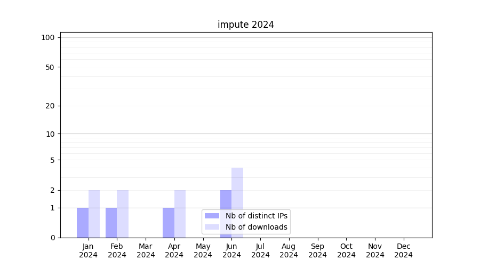This screenshot has width=480, height=267.
Task: Click the Jan 2024 distinct IPs bar
Action: 83,223
